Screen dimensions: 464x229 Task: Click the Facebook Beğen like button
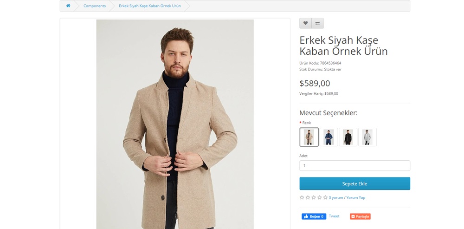click(314, 216)
